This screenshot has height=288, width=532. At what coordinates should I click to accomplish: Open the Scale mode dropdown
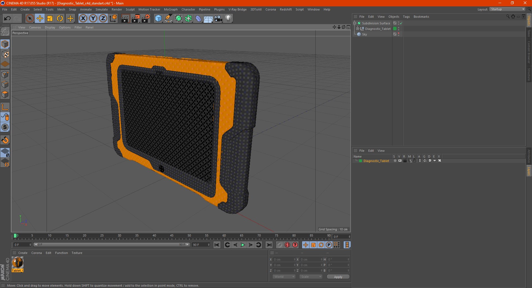click(311, 277)
